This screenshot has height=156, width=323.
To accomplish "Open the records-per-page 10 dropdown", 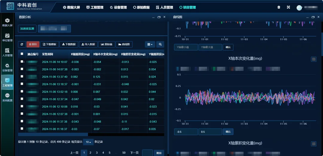I will (x=88, y=142).
